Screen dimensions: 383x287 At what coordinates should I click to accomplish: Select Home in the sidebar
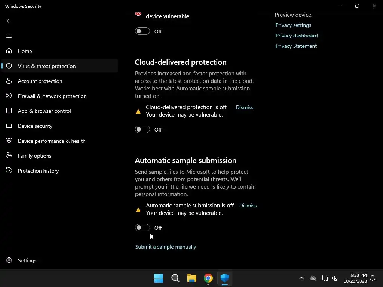[60, 51]
